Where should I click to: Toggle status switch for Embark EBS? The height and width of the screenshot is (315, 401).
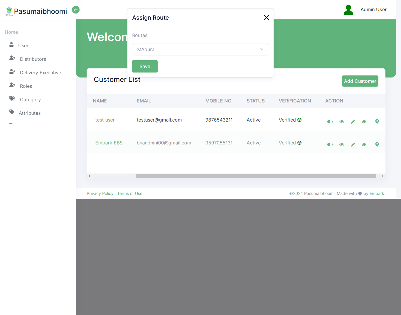tap(330, 144)
